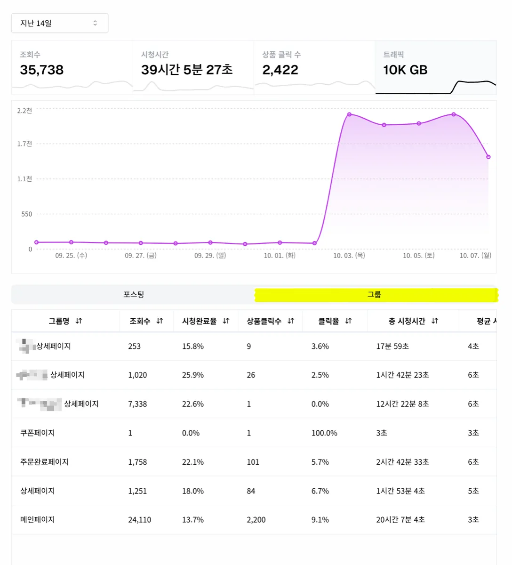
Task: Select the 조회수 metric card
Action: tap(72, 68)
